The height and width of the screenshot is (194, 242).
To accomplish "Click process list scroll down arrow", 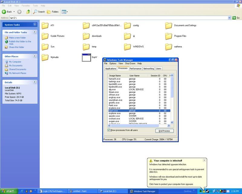I will tap(172, 122).
